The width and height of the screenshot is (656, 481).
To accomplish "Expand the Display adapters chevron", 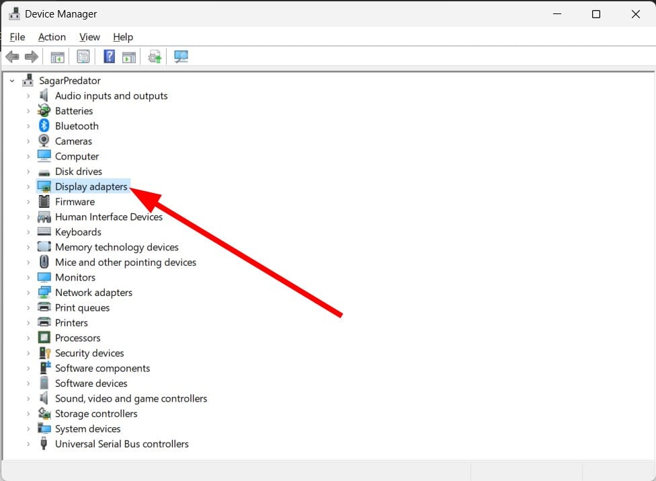I will click(x=28, y=187).
